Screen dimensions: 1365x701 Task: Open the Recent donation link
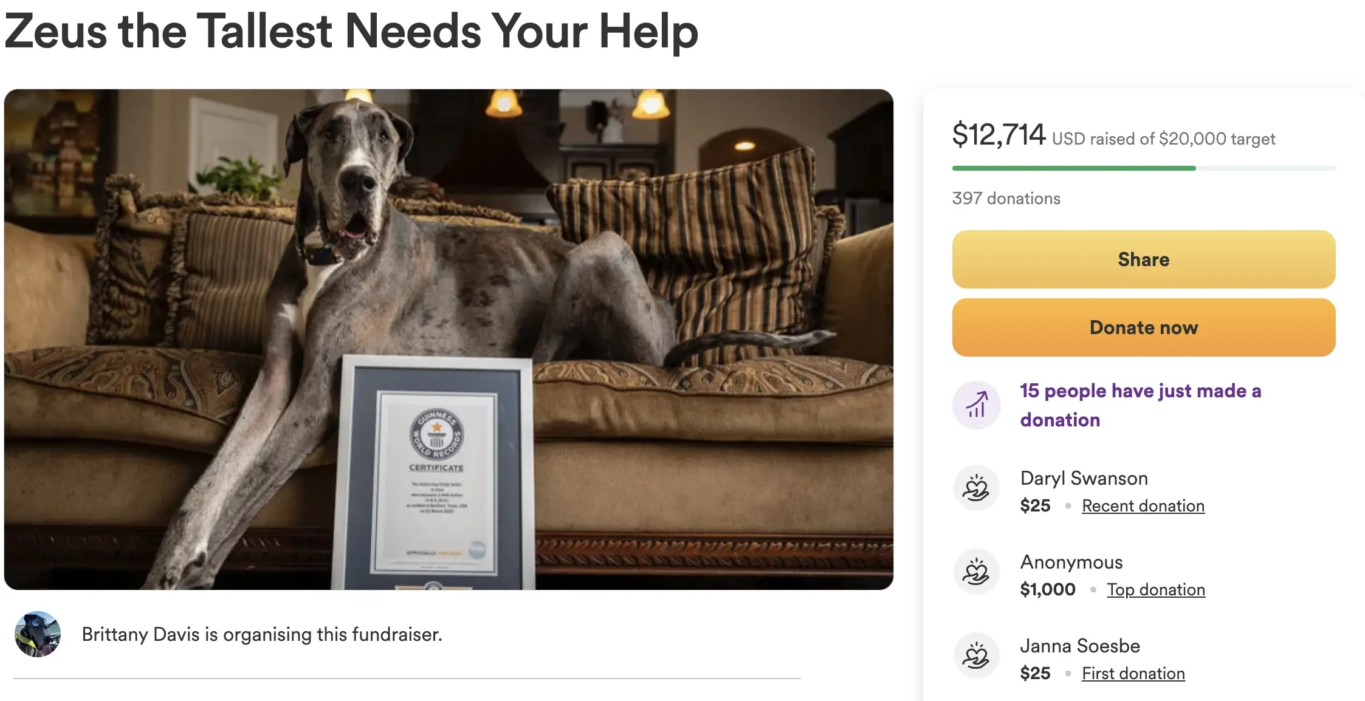point(1143,506)
